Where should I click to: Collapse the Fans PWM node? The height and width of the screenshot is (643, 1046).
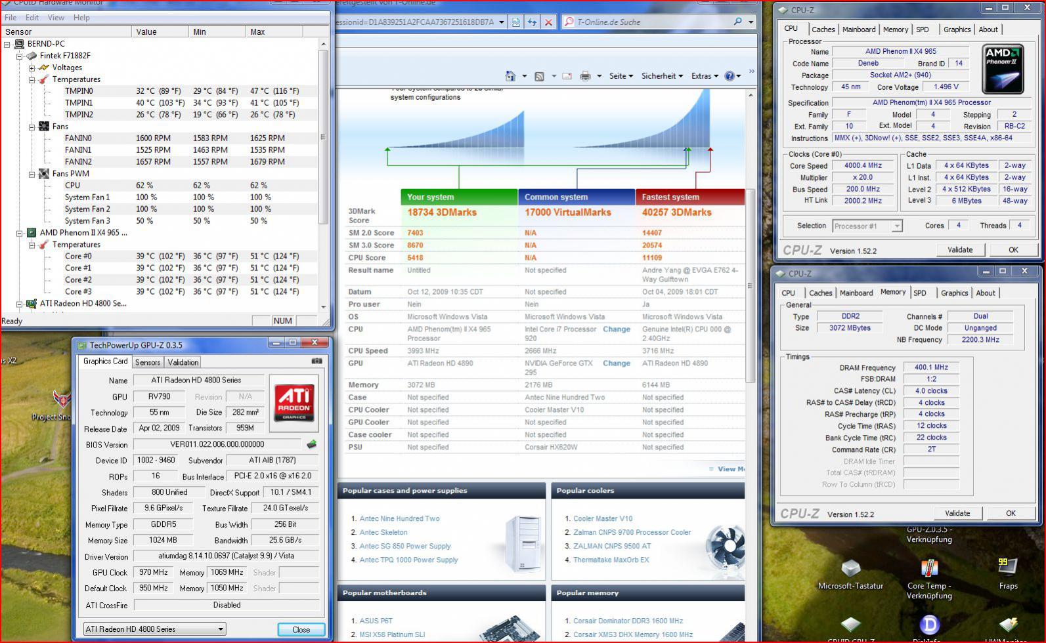[x=32, y=174]
